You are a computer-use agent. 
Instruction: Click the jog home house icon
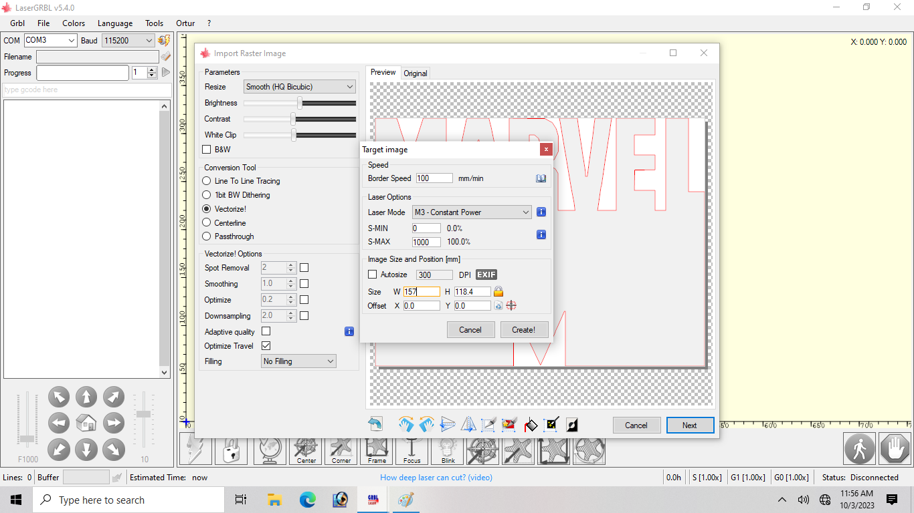tap(86, 423)
